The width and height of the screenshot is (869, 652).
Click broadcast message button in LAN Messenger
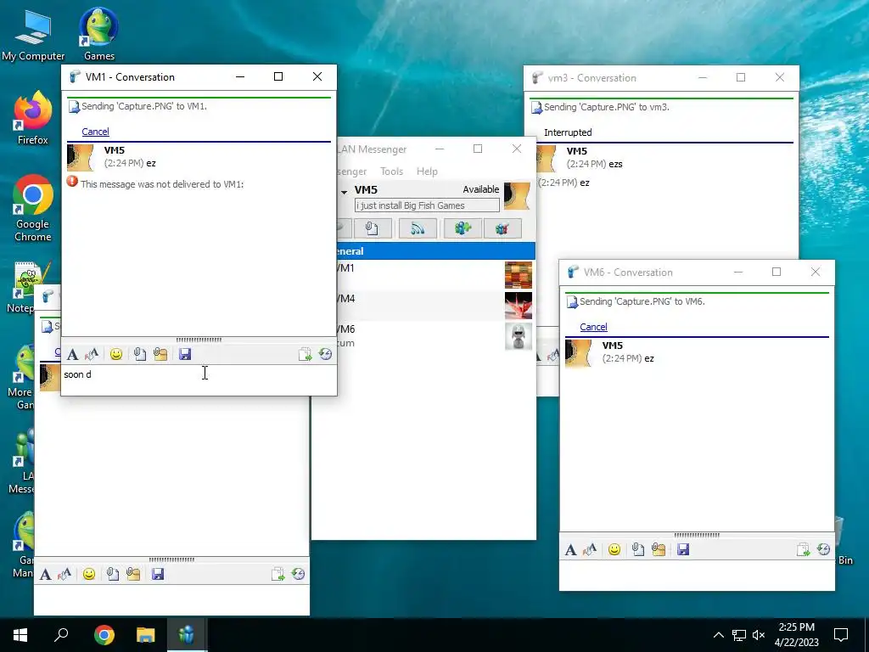[418, 228]
